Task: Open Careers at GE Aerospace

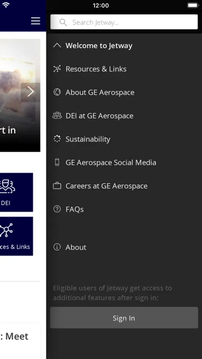Action: pyautogui.click(x=106, y=186)
